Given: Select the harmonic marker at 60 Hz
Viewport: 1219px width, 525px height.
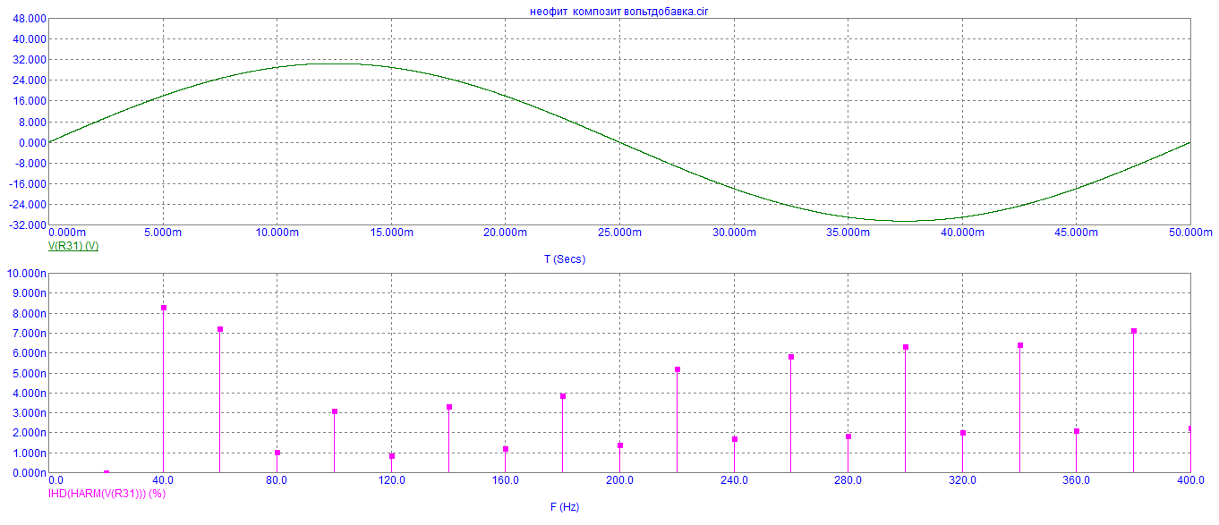Looking at the screenshot, I should click(220, 329).
